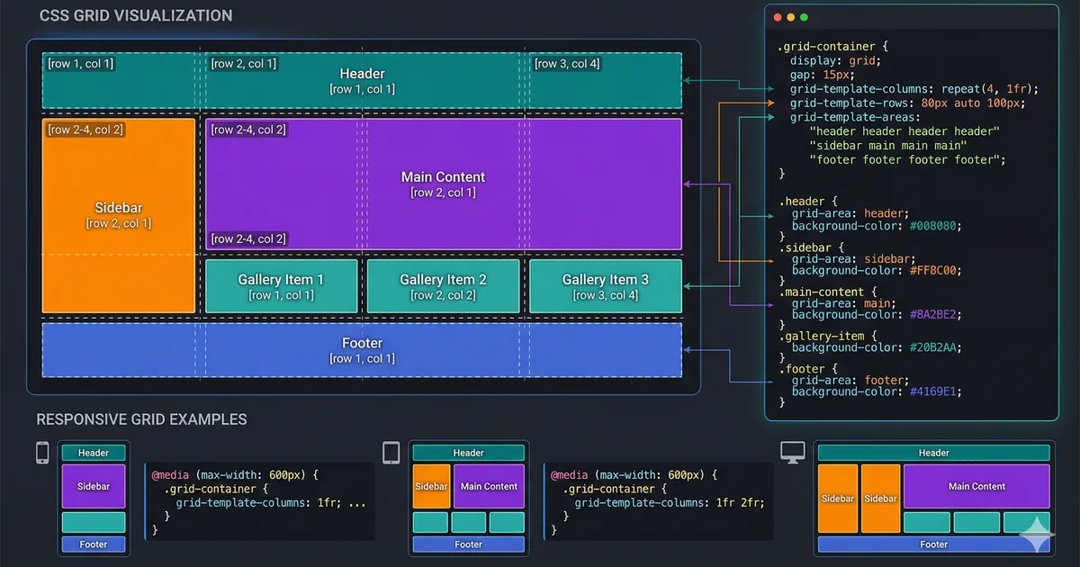Click the desktop monitor icon

pyautogui.click(x=792, y=455)
